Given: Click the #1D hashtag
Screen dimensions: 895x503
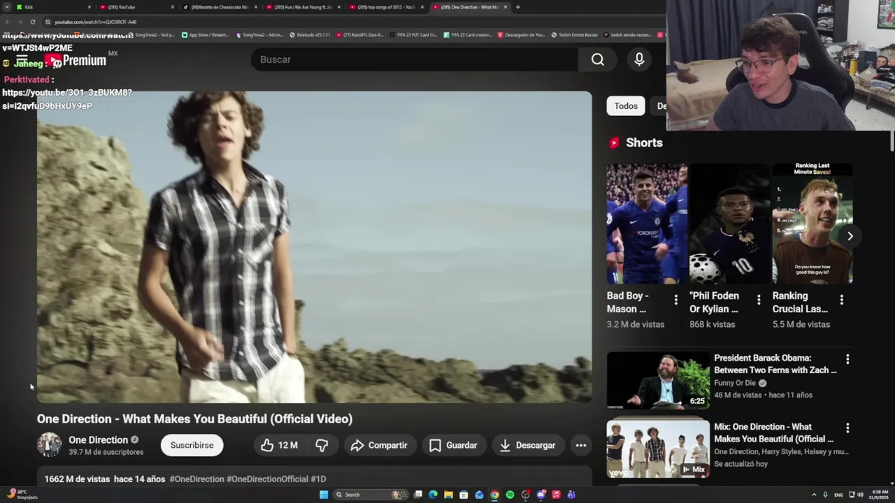Looking at the screenshot, I should click(x=318, y=479).
